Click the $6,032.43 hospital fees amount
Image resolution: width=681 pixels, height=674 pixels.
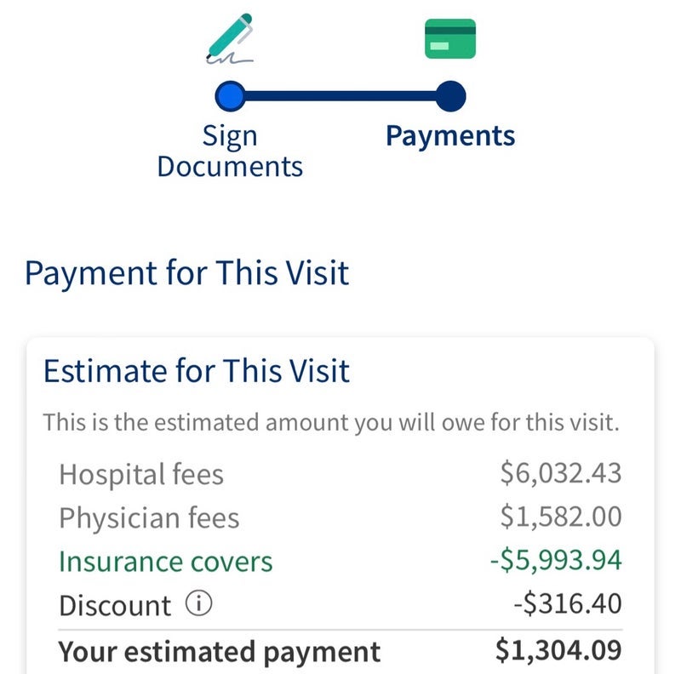click(561, 474)
